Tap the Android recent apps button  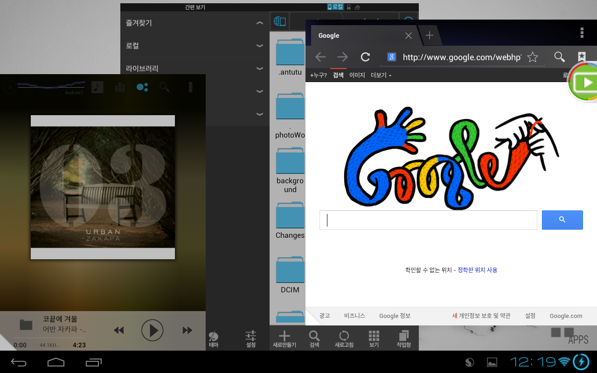(94, 362)
